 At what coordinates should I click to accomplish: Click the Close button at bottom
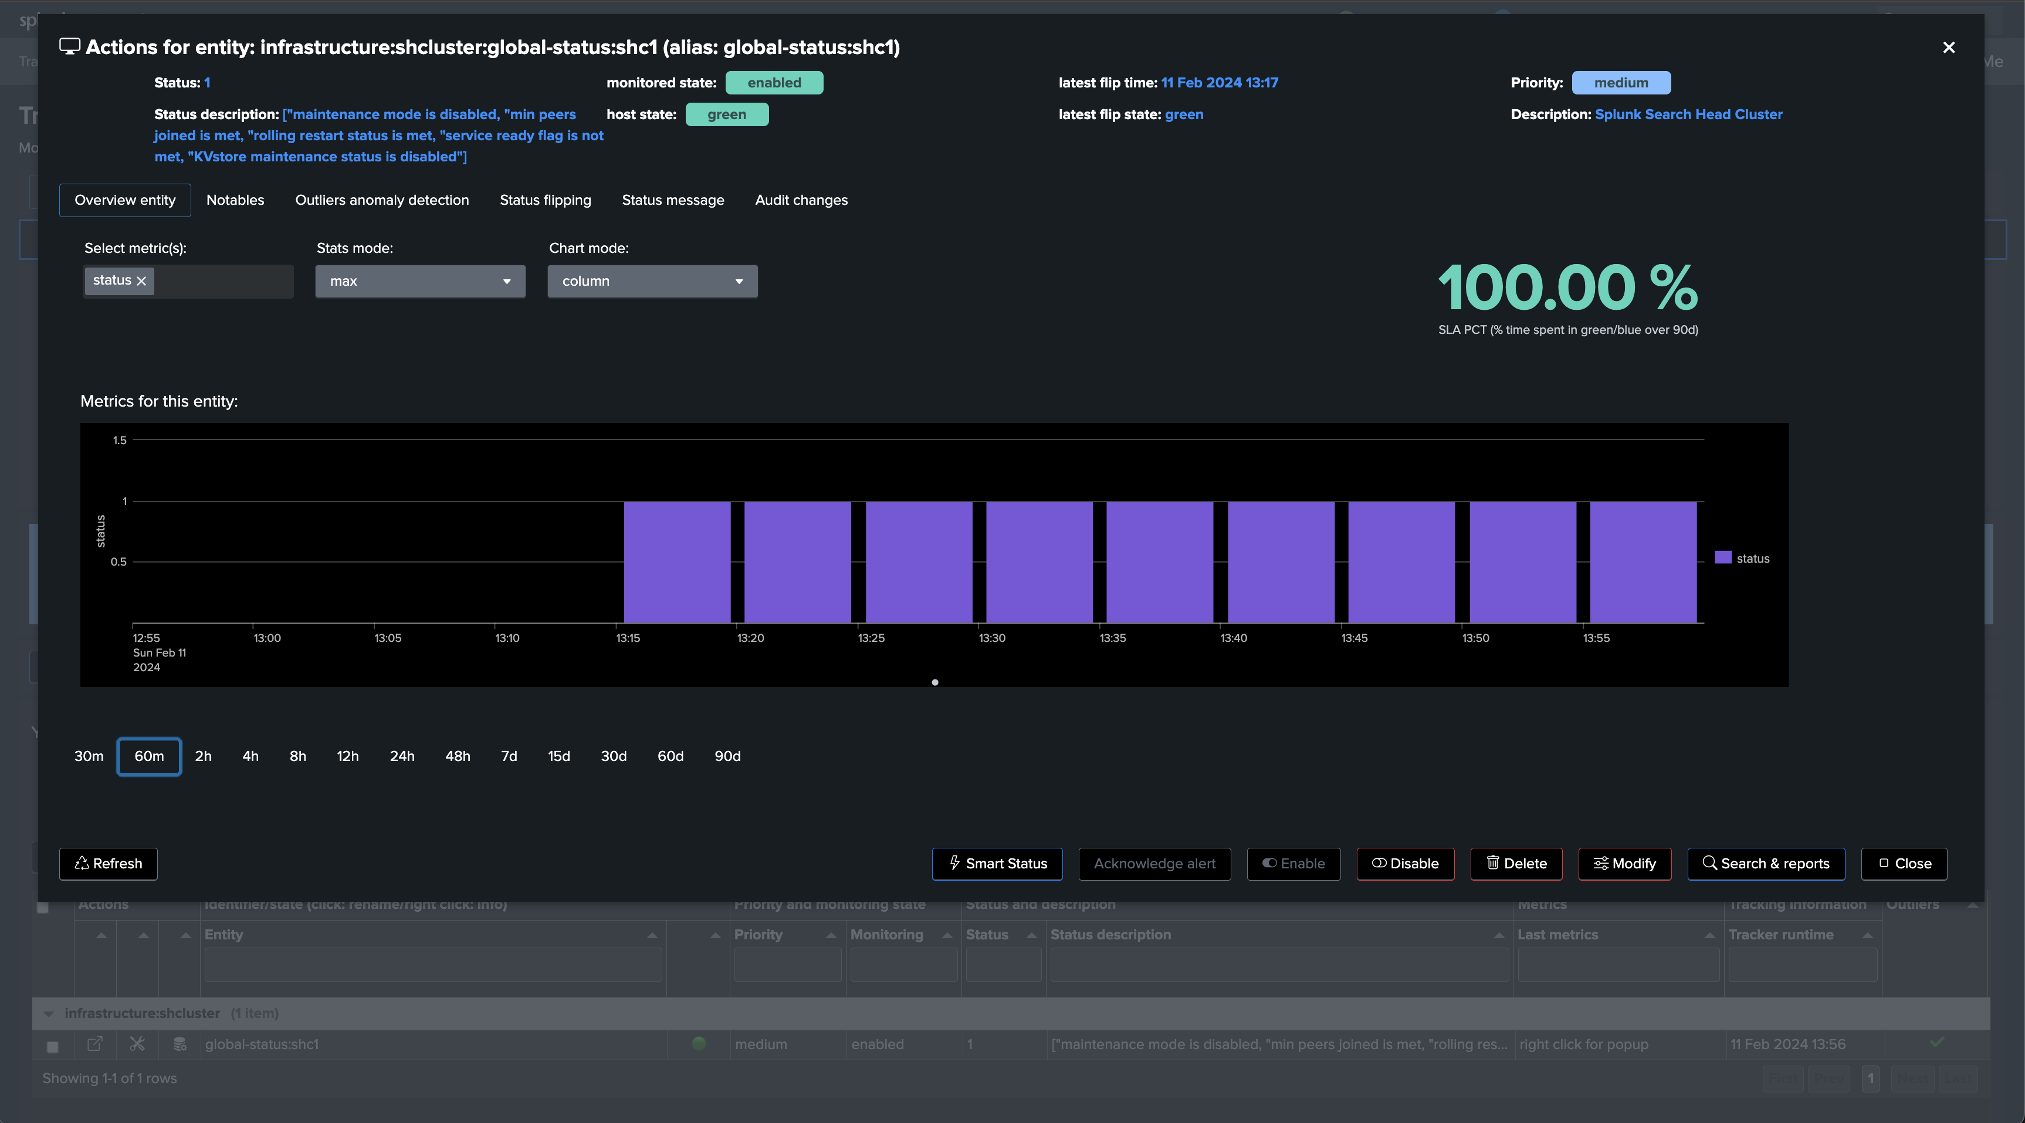click(1904, 864)
